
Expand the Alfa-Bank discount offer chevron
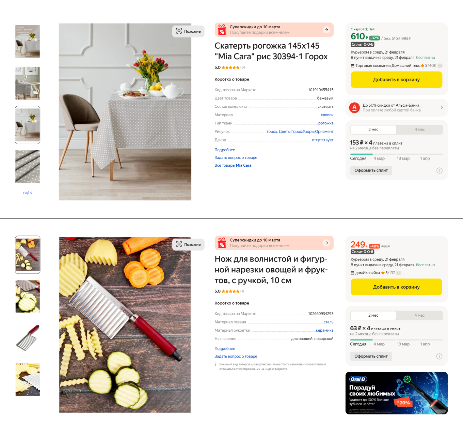(442, 108)
